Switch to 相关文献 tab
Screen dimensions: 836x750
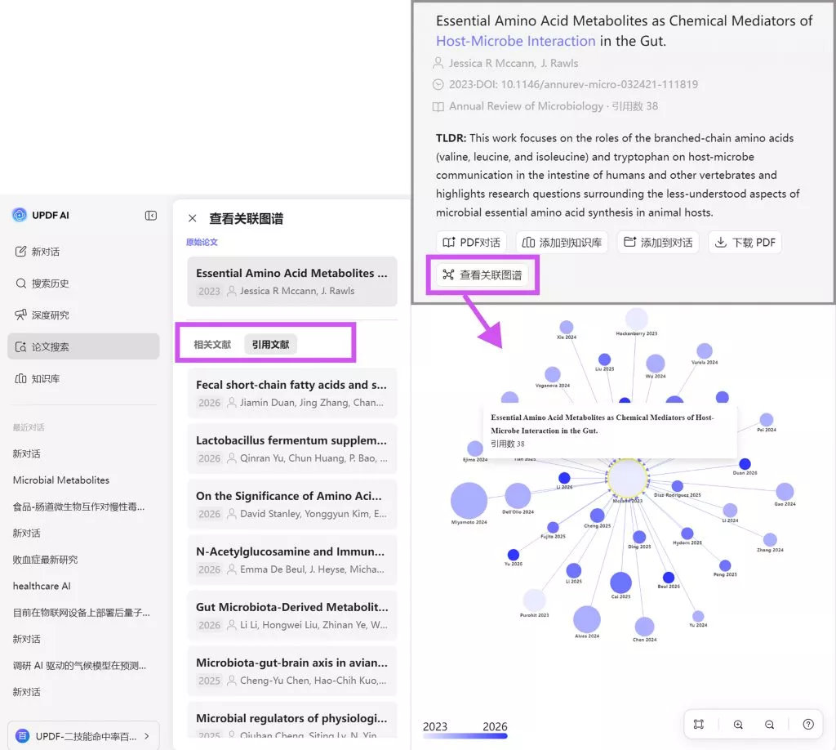tap(212, 345)
